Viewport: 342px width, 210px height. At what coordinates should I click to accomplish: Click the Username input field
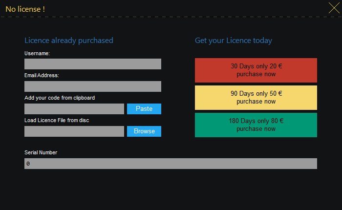(x=93, y=64)
